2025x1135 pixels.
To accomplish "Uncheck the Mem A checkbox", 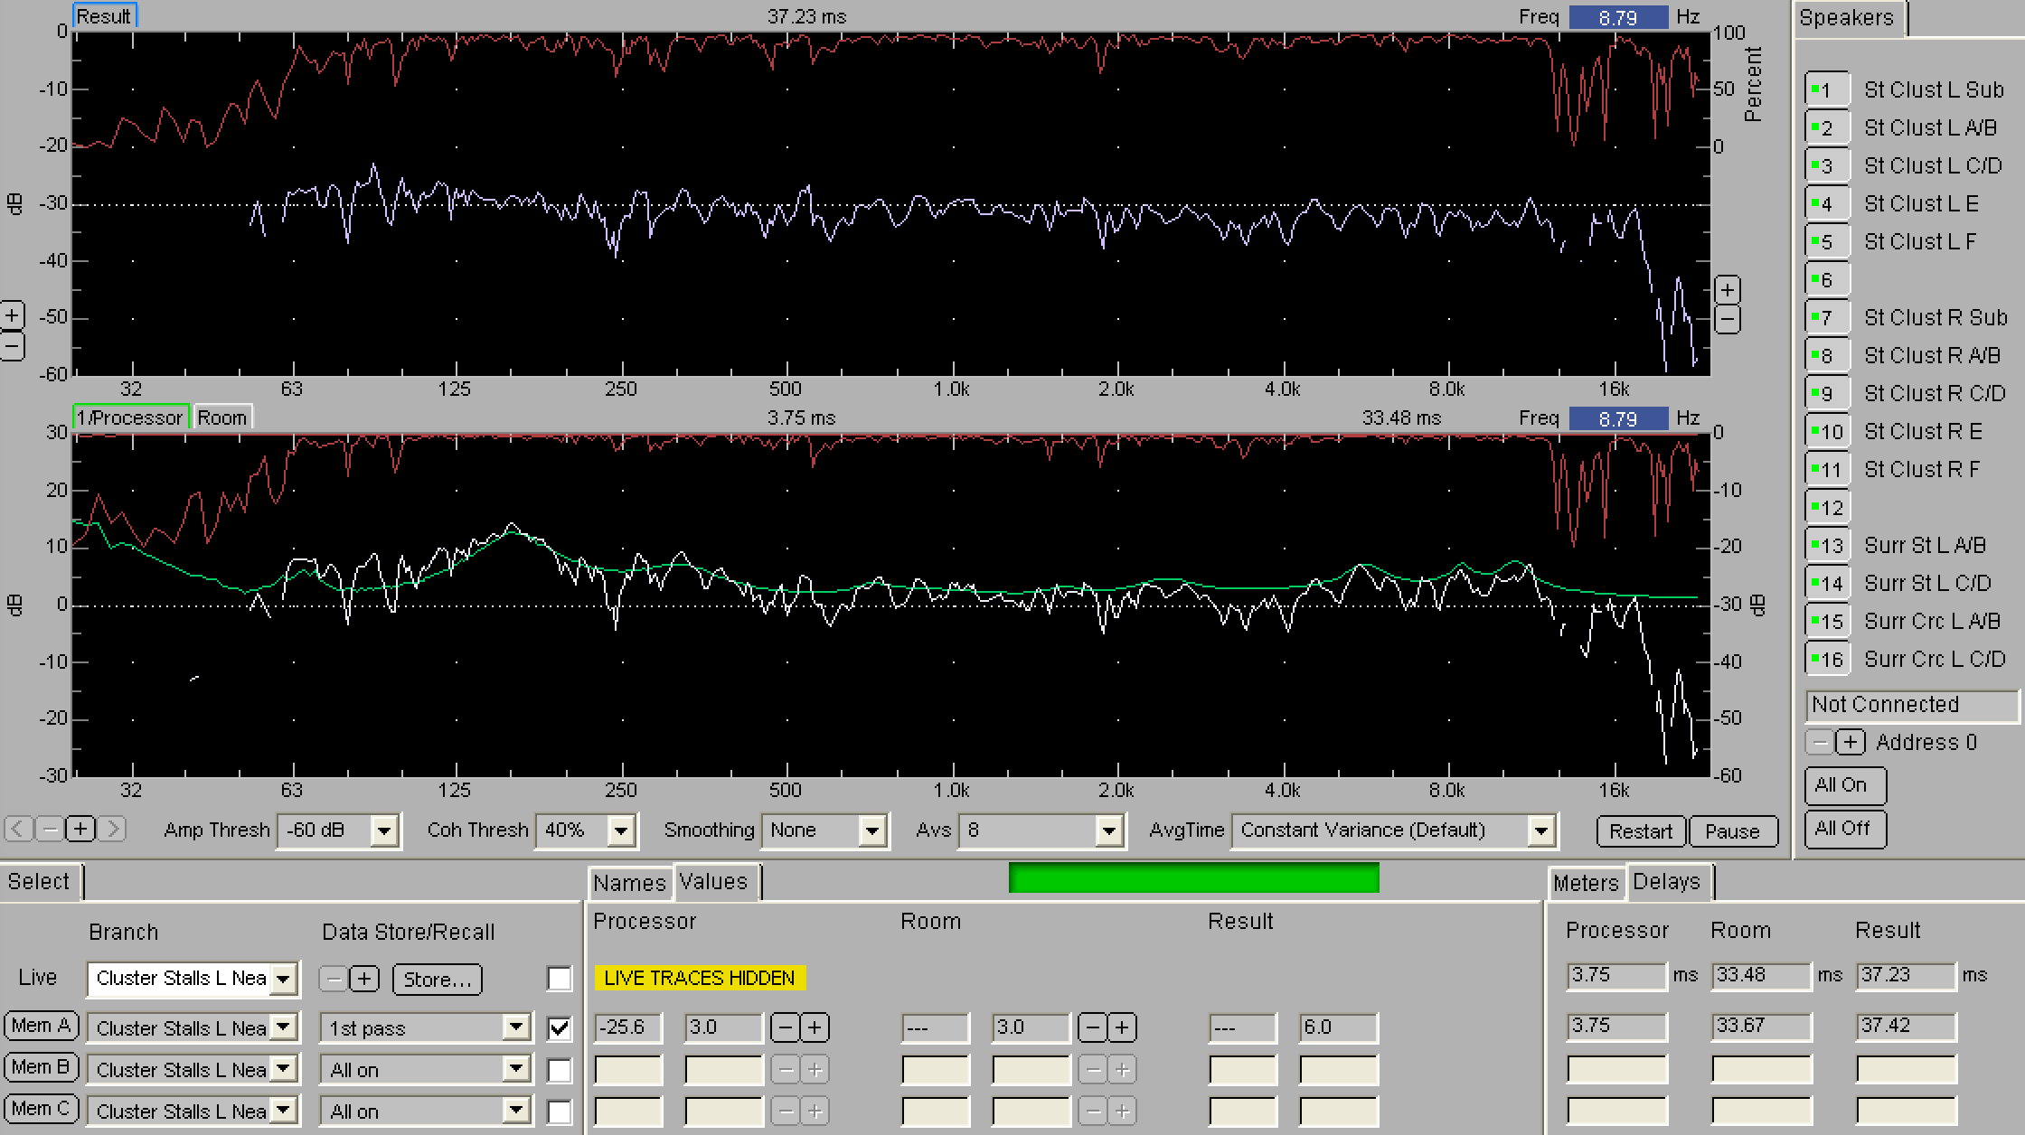I will click(x=560, y=1027).
